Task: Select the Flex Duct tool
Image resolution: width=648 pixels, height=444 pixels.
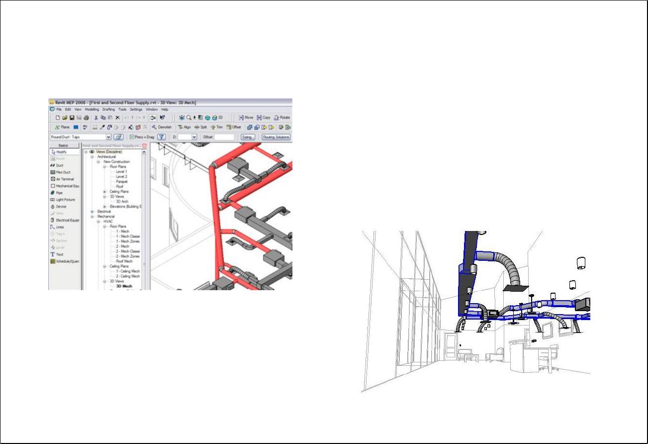Action: click(x=62, y=172)
